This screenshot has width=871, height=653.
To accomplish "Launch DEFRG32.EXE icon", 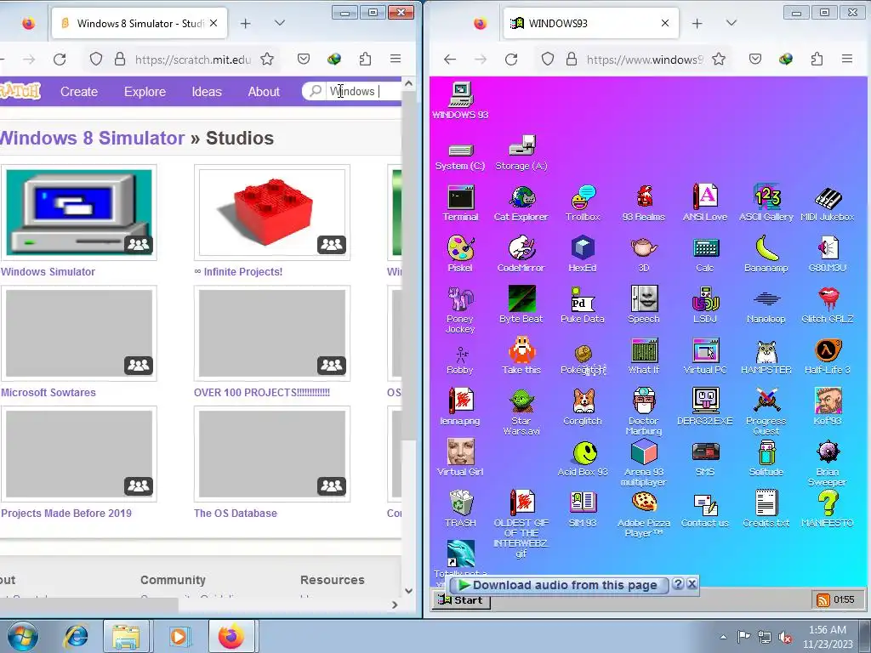I will point(705,407).
